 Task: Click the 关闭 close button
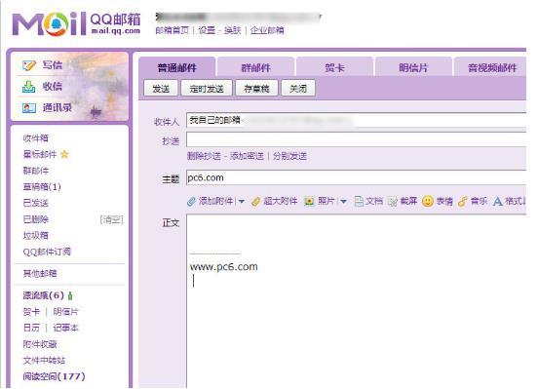298,89
